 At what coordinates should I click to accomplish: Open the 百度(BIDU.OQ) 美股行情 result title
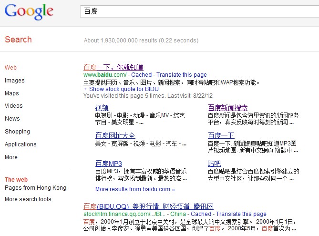pos(148,206)
